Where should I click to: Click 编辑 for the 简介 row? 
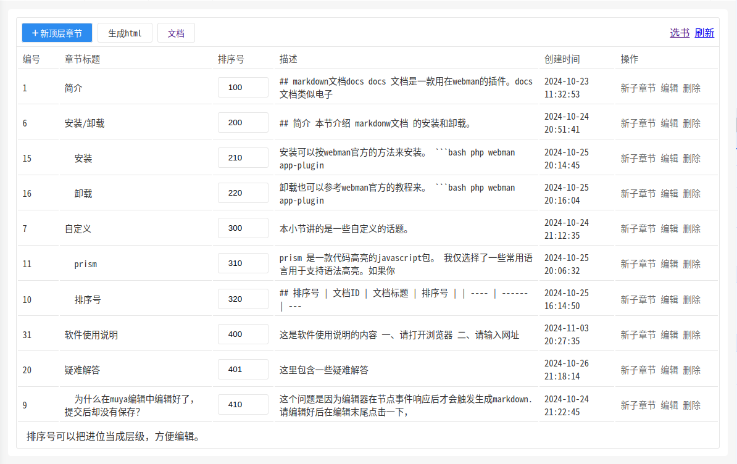click(669, 88)
